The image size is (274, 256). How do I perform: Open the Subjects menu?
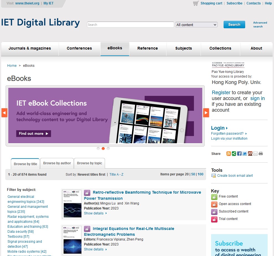pyautogui.click(x=184, y=48)
